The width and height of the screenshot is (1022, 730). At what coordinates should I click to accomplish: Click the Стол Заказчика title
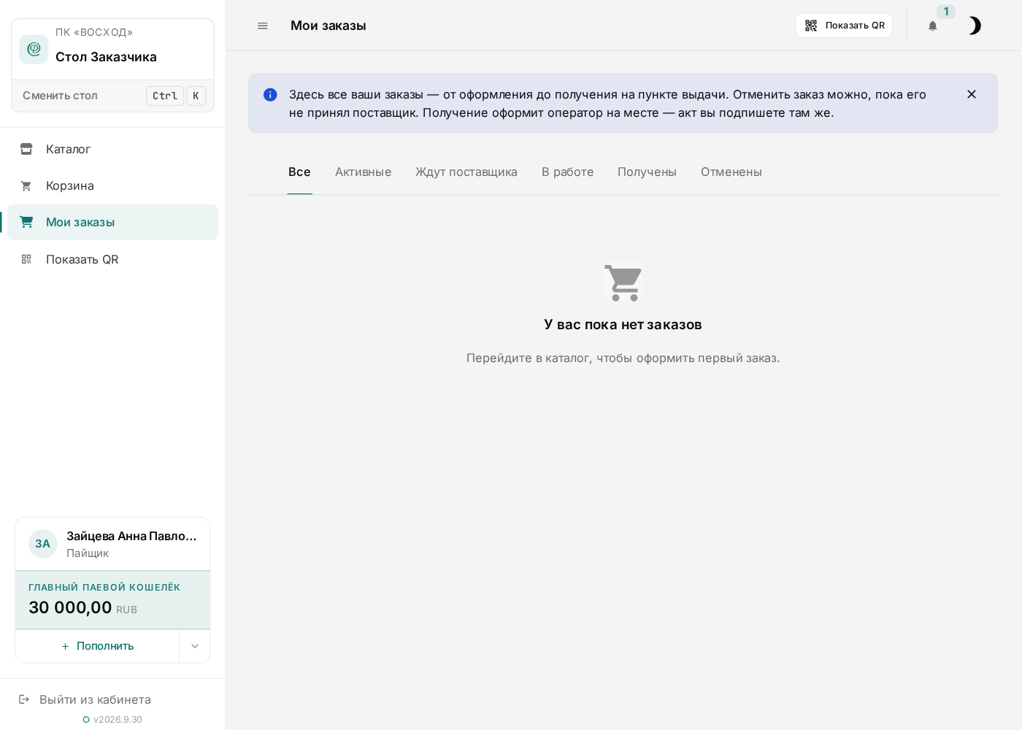tap(106, 57)
